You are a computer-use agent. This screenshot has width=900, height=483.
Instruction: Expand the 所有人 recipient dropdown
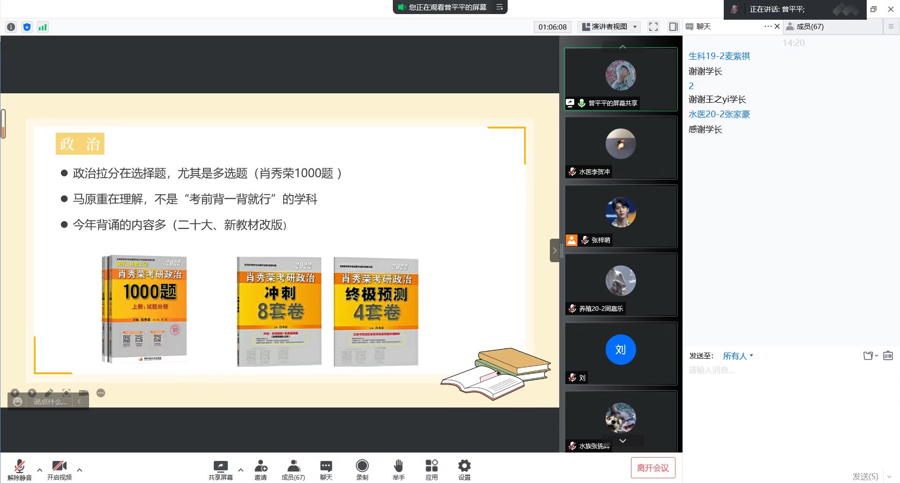point(738,356)
